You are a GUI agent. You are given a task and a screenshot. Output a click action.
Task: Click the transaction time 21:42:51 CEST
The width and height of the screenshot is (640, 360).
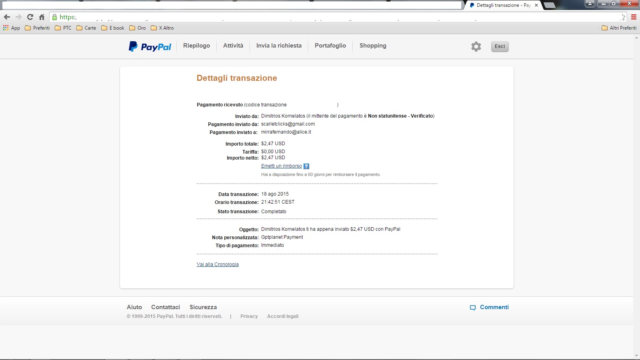[278, 202]
